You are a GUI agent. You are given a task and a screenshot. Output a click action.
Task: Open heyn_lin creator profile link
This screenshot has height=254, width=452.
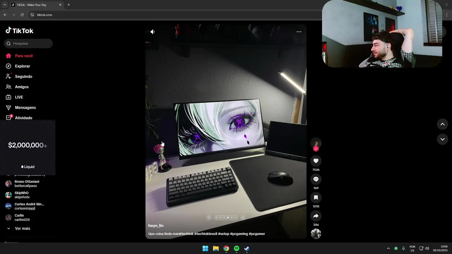point(156,226)
